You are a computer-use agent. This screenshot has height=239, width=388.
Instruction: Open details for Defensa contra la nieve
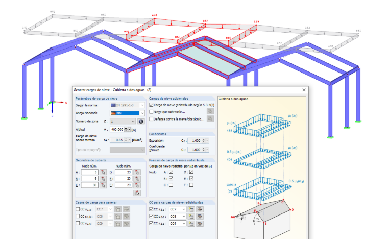click(210, 119)
